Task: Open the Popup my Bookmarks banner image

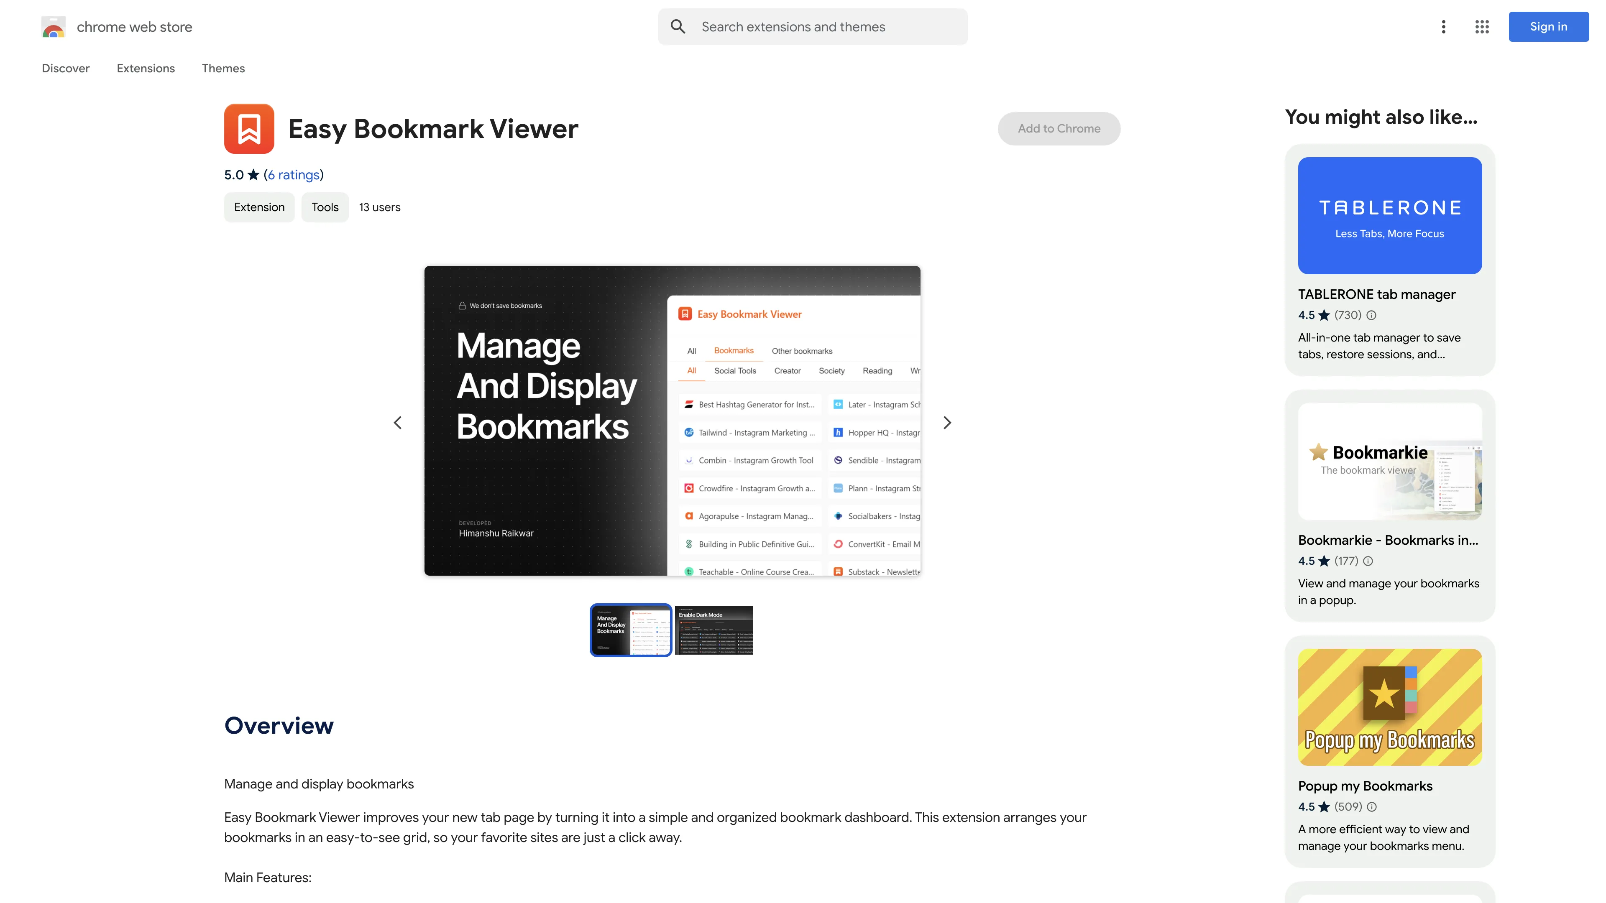Action: 1390,707
